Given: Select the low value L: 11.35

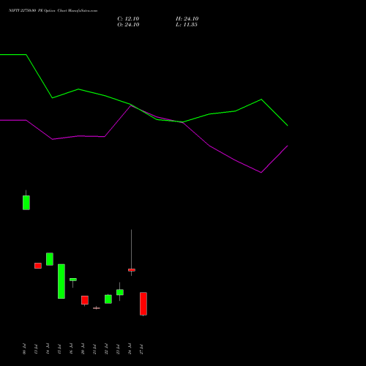Looking at the screenshot, I should click(x=187, y=25).
